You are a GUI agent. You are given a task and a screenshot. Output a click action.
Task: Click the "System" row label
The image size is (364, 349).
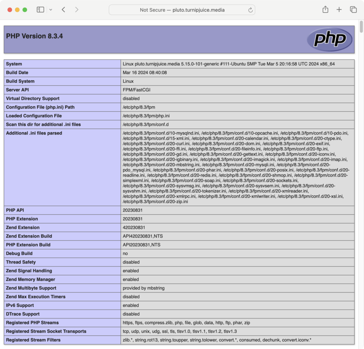point(14,64)
